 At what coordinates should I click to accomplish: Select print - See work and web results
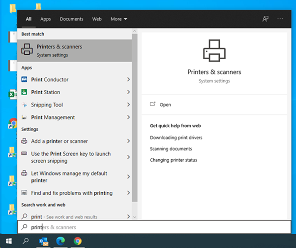click(75, 216)
